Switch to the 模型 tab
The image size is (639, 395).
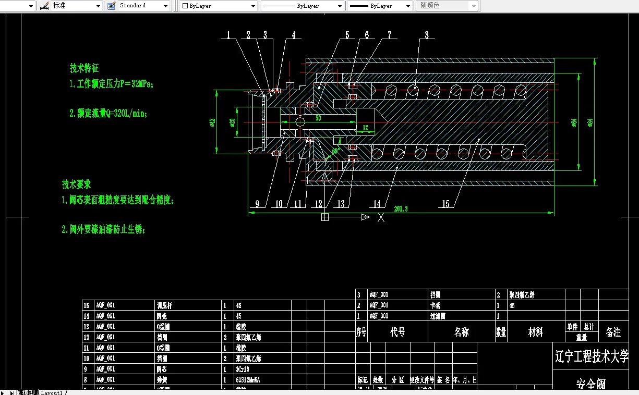[x=28, y=392]
